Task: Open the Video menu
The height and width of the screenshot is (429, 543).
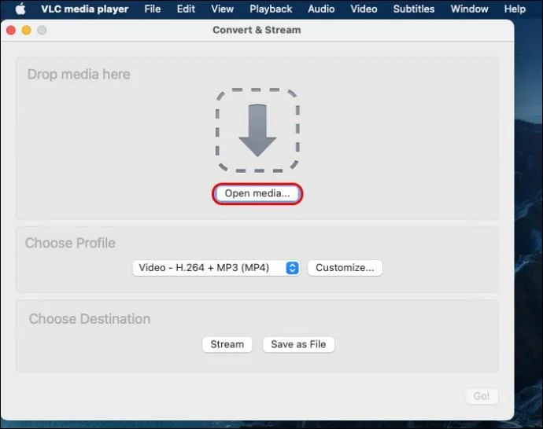Action: (x=364, y=9)
